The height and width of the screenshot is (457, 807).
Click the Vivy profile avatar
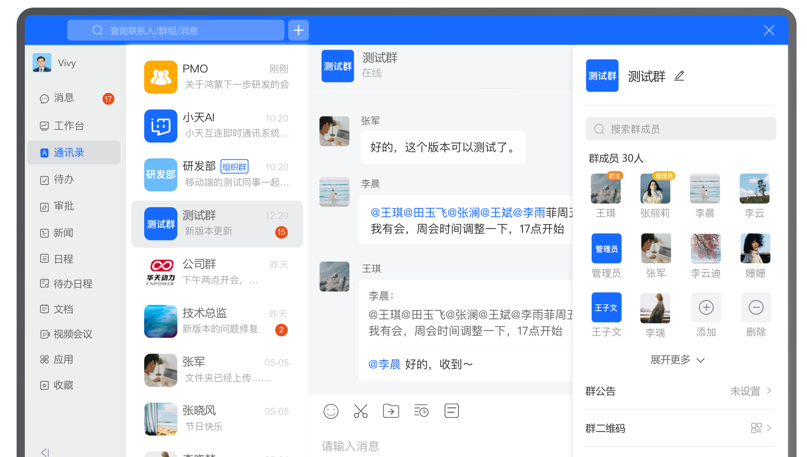42,62
